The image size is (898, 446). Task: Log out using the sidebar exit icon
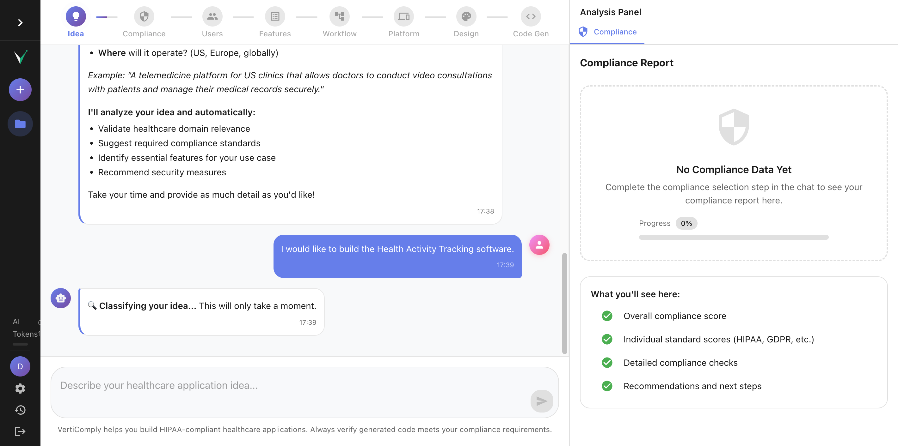click(x=20, y=431)
